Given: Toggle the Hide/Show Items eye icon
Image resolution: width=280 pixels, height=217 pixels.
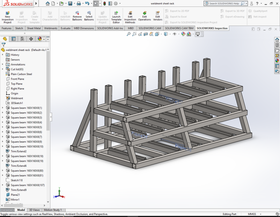Looking at the screenshot, I should [x=175, y=34].
